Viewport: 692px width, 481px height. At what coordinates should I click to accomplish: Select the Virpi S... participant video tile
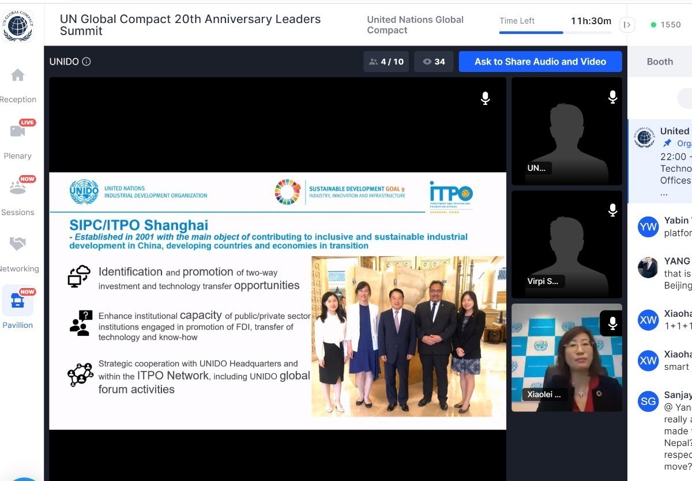coord(567,244)
